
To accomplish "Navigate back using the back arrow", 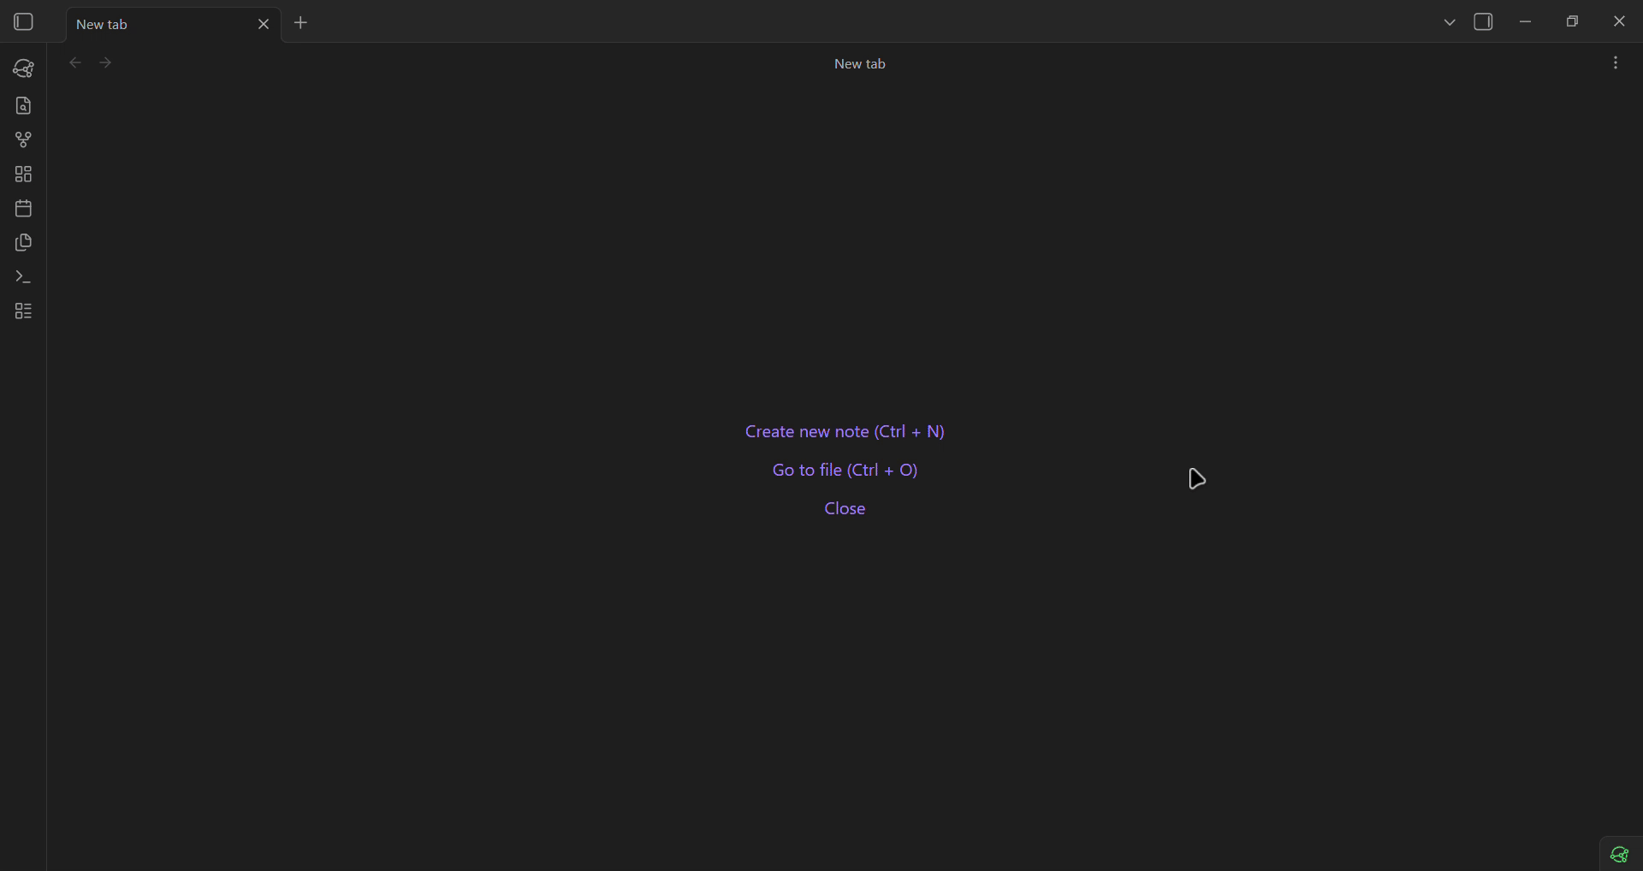I will point(75,62).
